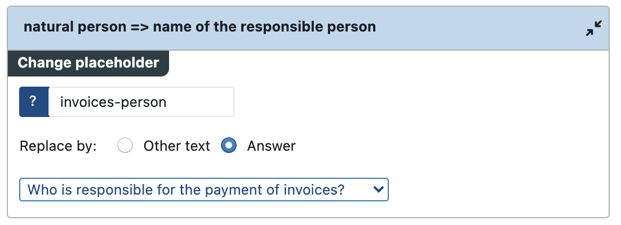Select the Answer radio button
Screen dimensions: 621x225
(229, 146)
